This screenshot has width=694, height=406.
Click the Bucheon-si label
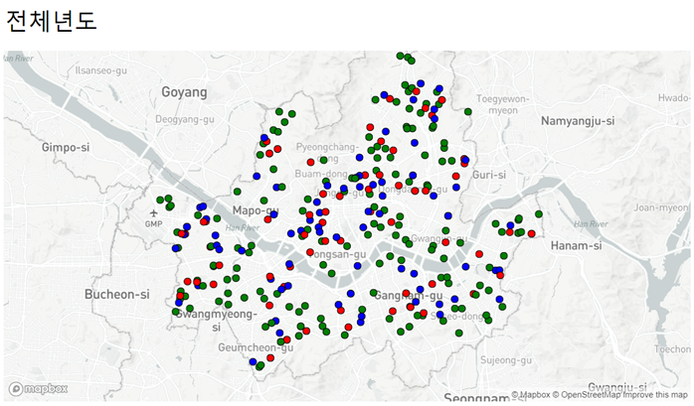(117, 294)
